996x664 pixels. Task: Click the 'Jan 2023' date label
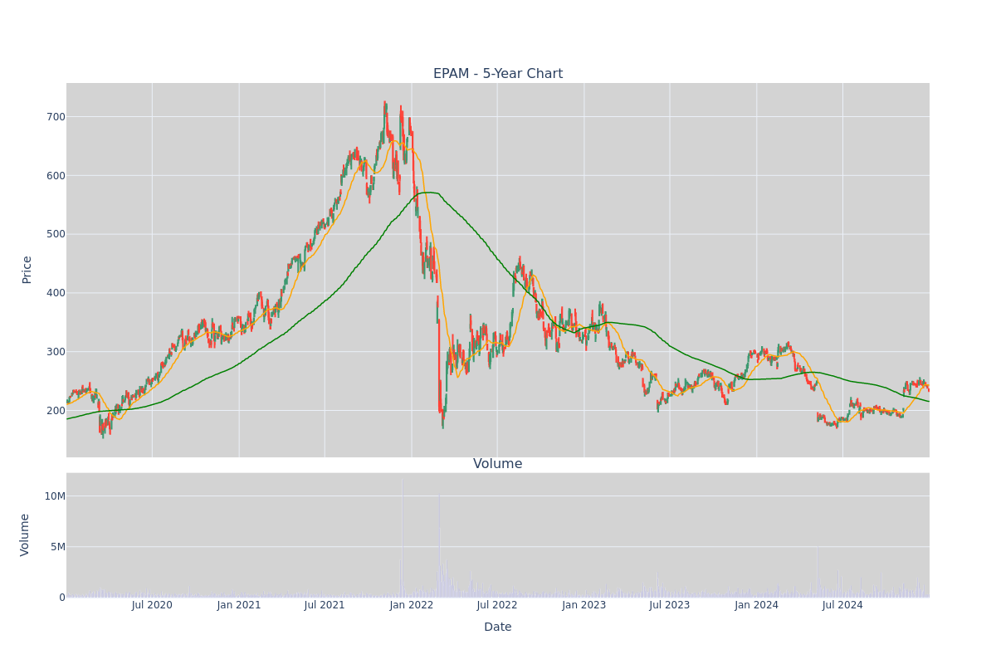pos(584,605)
